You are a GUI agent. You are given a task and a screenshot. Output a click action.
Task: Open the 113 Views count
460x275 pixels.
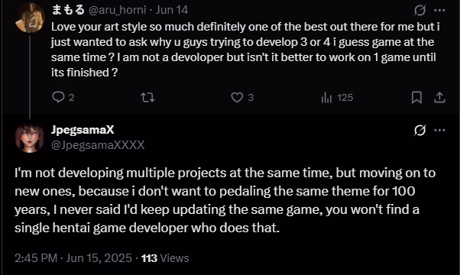tap(165, 258)
